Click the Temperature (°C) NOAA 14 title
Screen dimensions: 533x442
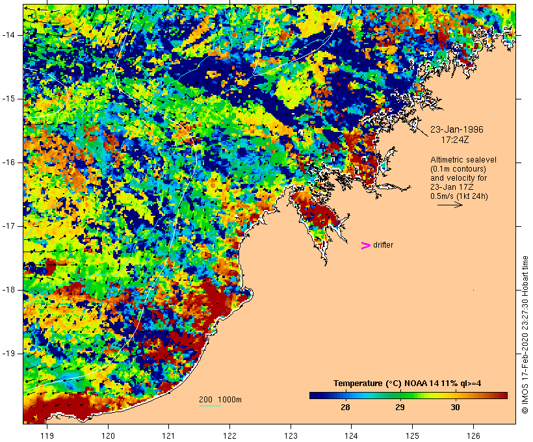(x=407, y=383)
